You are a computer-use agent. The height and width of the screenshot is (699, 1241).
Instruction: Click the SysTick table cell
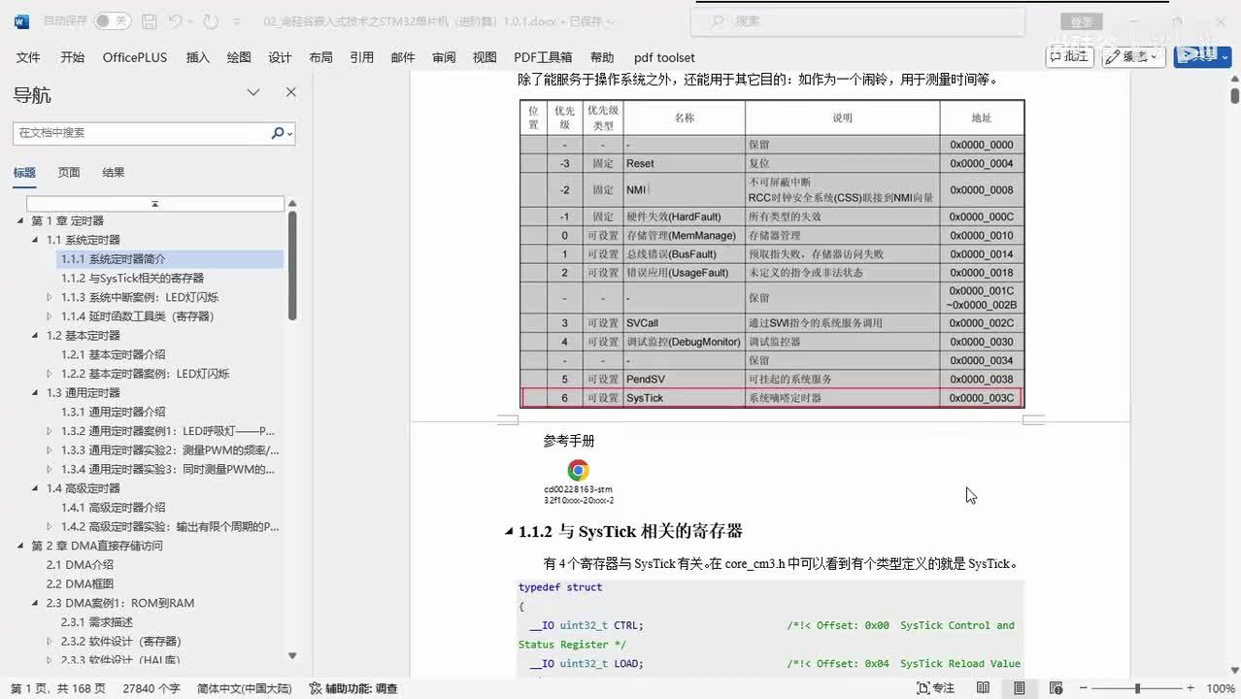tap(684, 398)
